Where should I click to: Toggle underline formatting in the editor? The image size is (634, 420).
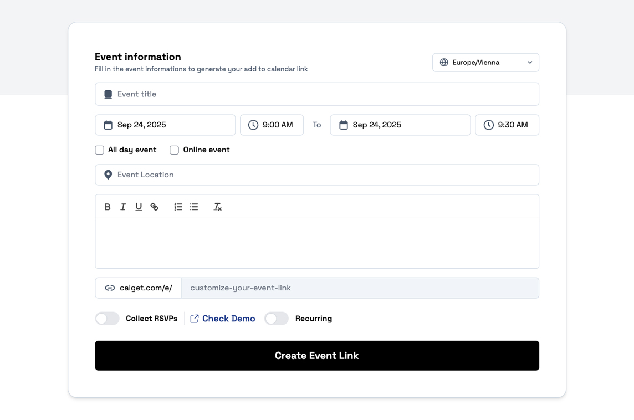139,207
